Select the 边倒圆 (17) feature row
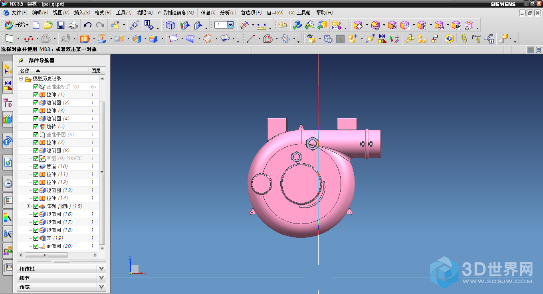Screen dimensions: 543x294 click(58, 222)
